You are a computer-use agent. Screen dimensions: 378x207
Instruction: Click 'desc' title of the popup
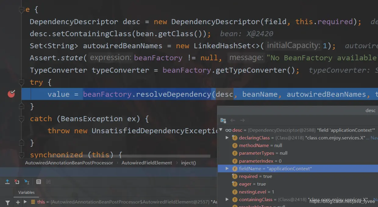pyautogui.click(x=370, y=110)
